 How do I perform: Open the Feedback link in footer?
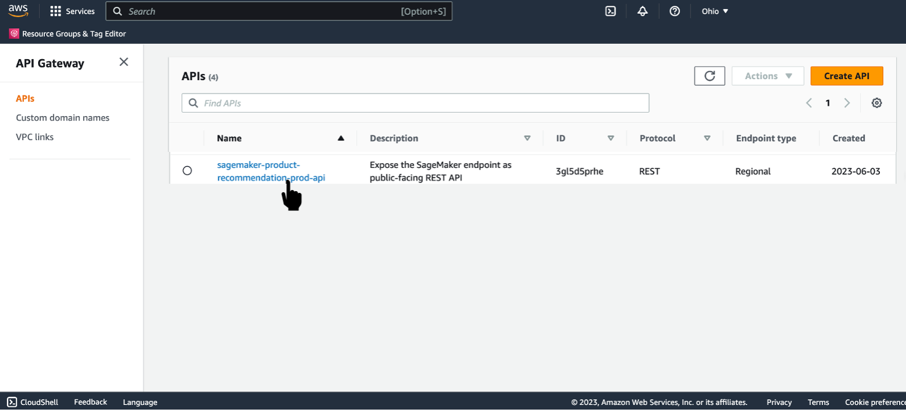90,402
